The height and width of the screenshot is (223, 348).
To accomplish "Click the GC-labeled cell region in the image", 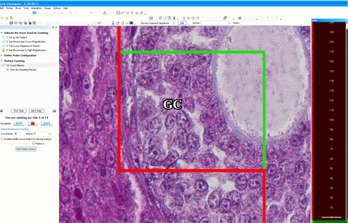I will pyautogui.click(x=173, y=104).
